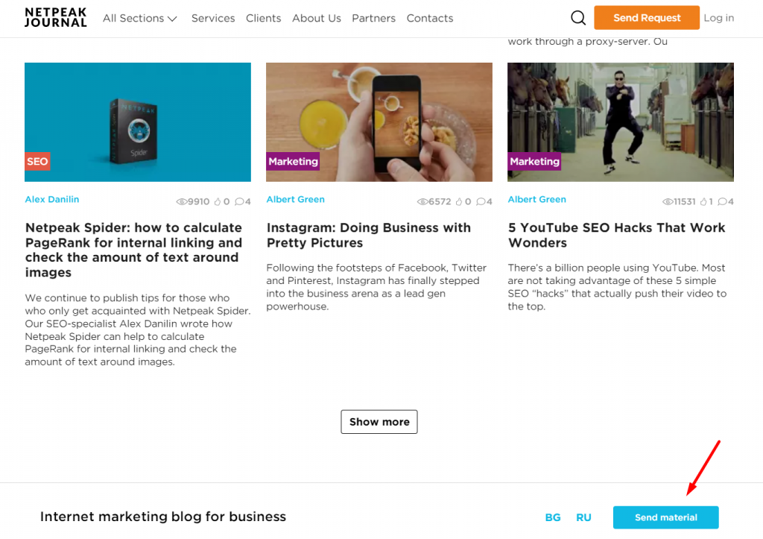Expand the list with Show more

[379, 422]
